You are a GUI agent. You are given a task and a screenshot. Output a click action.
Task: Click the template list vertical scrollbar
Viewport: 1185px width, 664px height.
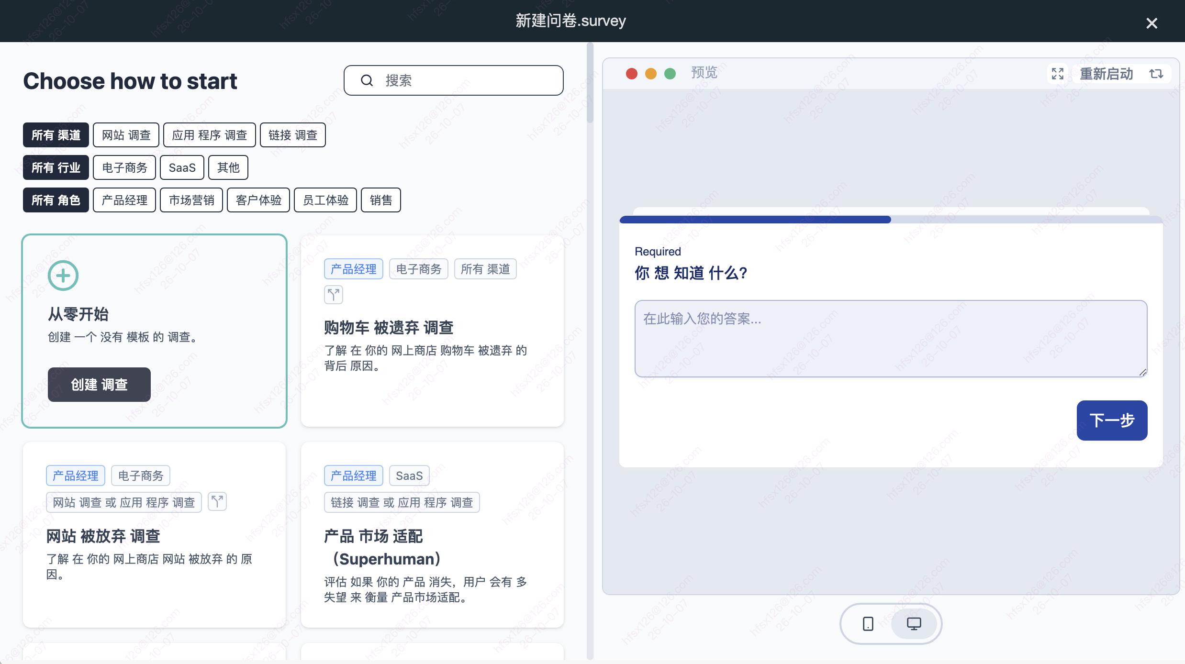(590, 84)
